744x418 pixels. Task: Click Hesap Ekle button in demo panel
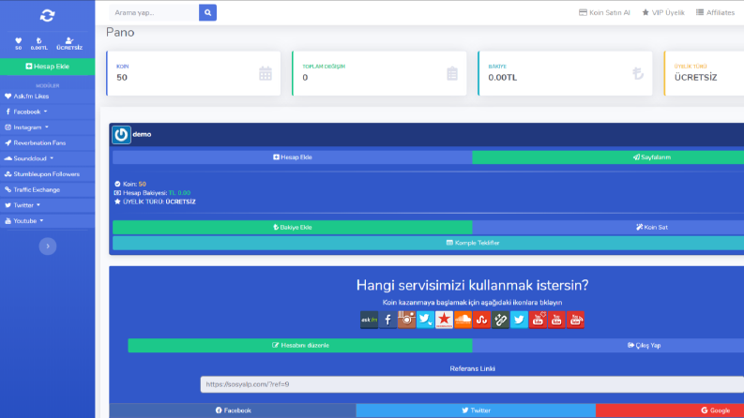tap(293, 157)
